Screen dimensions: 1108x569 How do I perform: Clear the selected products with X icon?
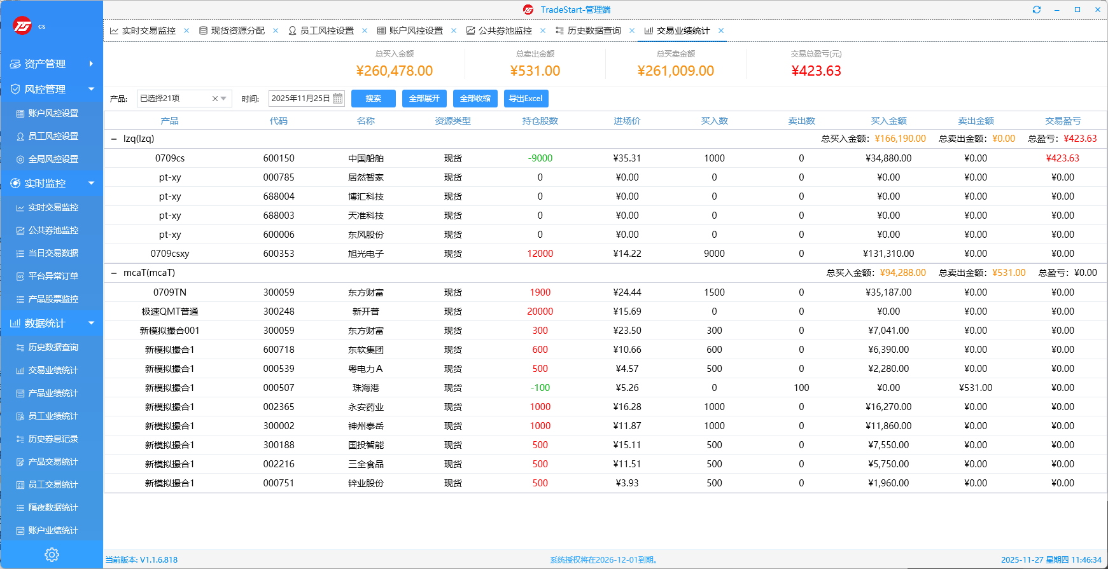point(215,99)
